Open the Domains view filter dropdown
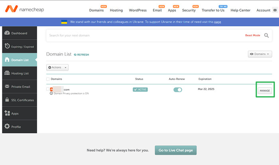The height and width of the screenshot is (165, 279). click(x=260, y=54)
